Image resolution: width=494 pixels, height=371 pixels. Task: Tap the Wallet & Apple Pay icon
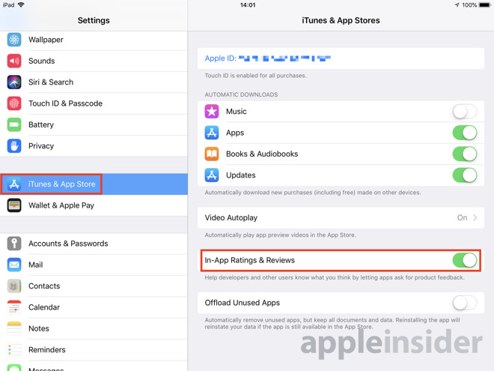pyautogui.click(x=14, y=205)
